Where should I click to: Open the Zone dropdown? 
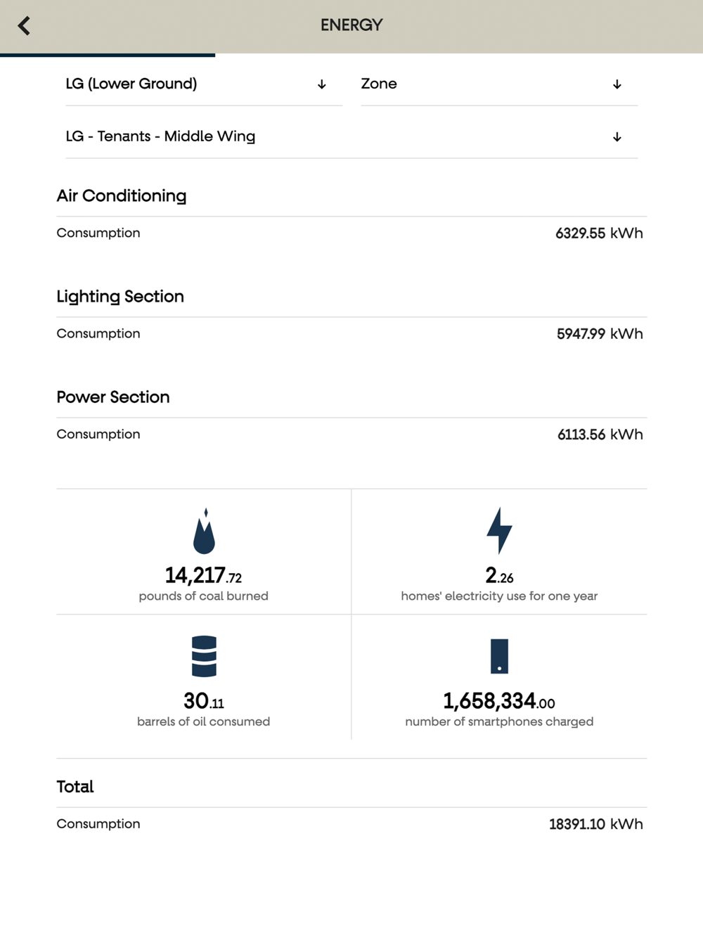[x=499, y=84]
